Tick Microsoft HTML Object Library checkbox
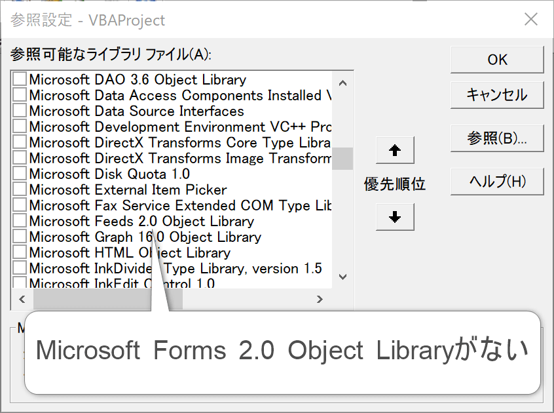 (20, 252)
